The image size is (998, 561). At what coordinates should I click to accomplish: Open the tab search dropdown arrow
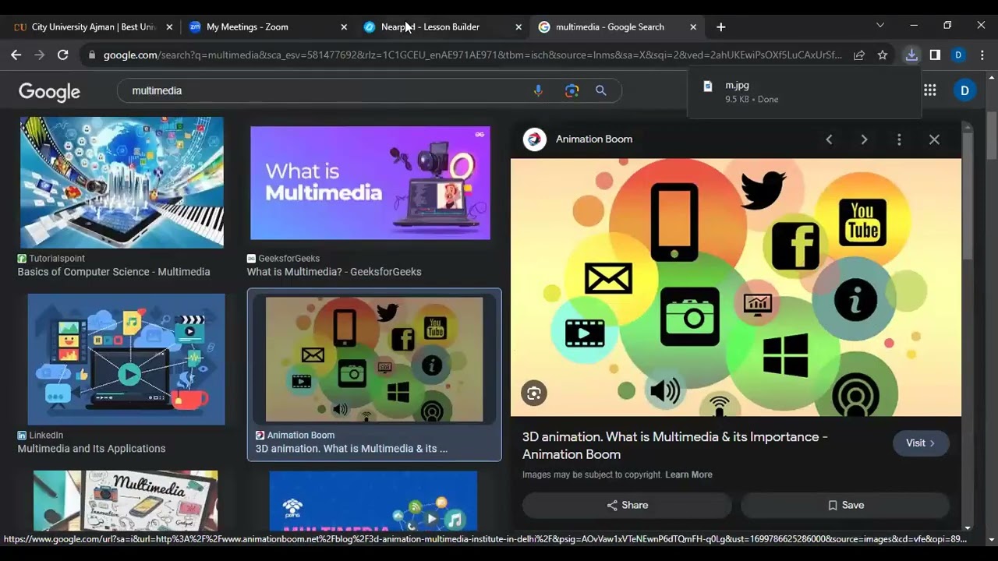coord(879,26)
